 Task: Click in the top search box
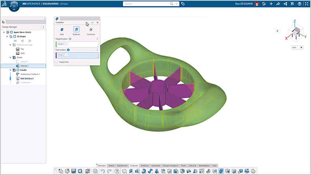(150, 4)
